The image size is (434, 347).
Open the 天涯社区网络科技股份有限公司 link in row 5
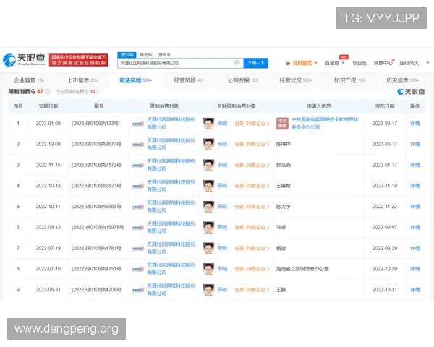[x=171, y=207]
